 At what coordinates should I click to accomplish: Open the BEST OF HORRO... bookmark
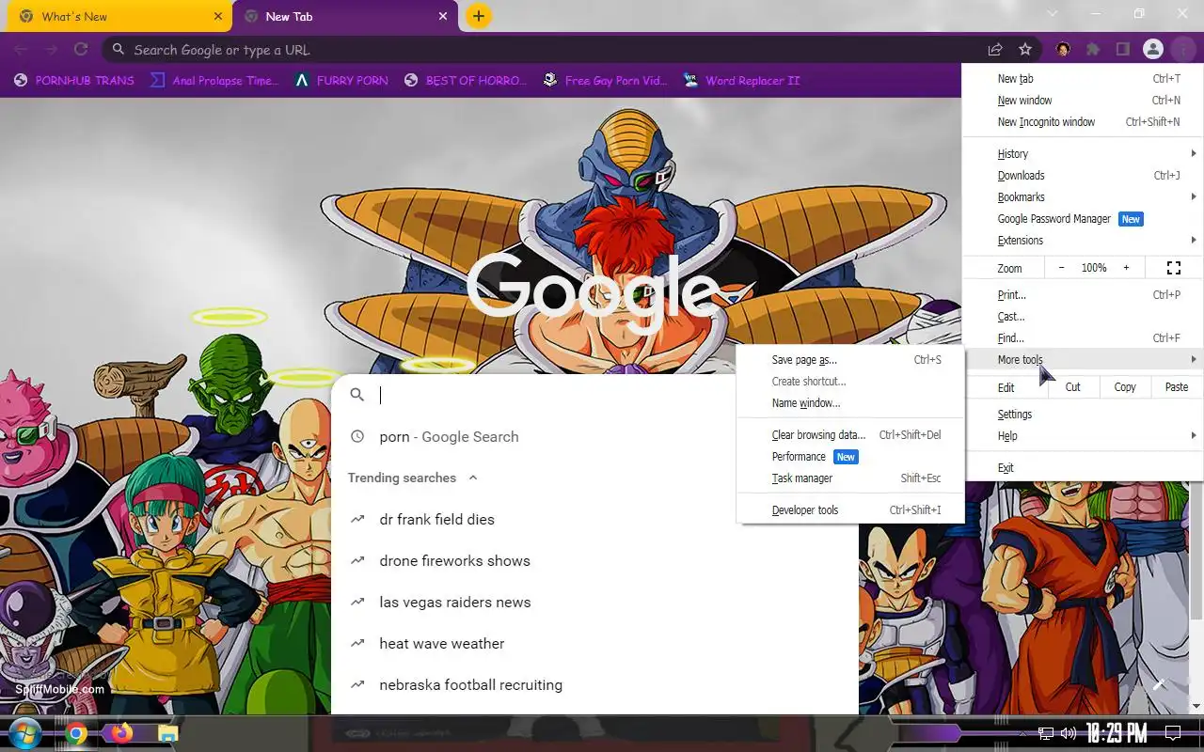click(465, 81)
